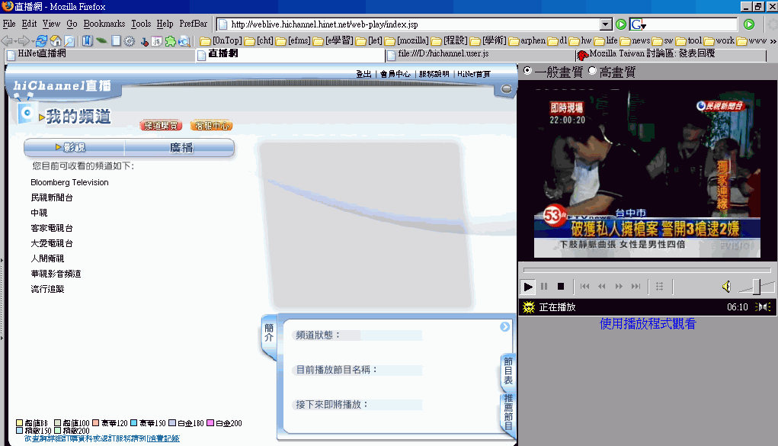
Task: Pause the live video playback
Action: [x=544, y=287]
